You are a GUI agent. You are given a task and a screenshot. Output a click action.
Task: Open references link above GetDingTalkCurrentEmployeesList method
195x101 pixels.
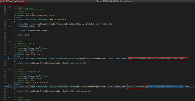pos(17,57)
